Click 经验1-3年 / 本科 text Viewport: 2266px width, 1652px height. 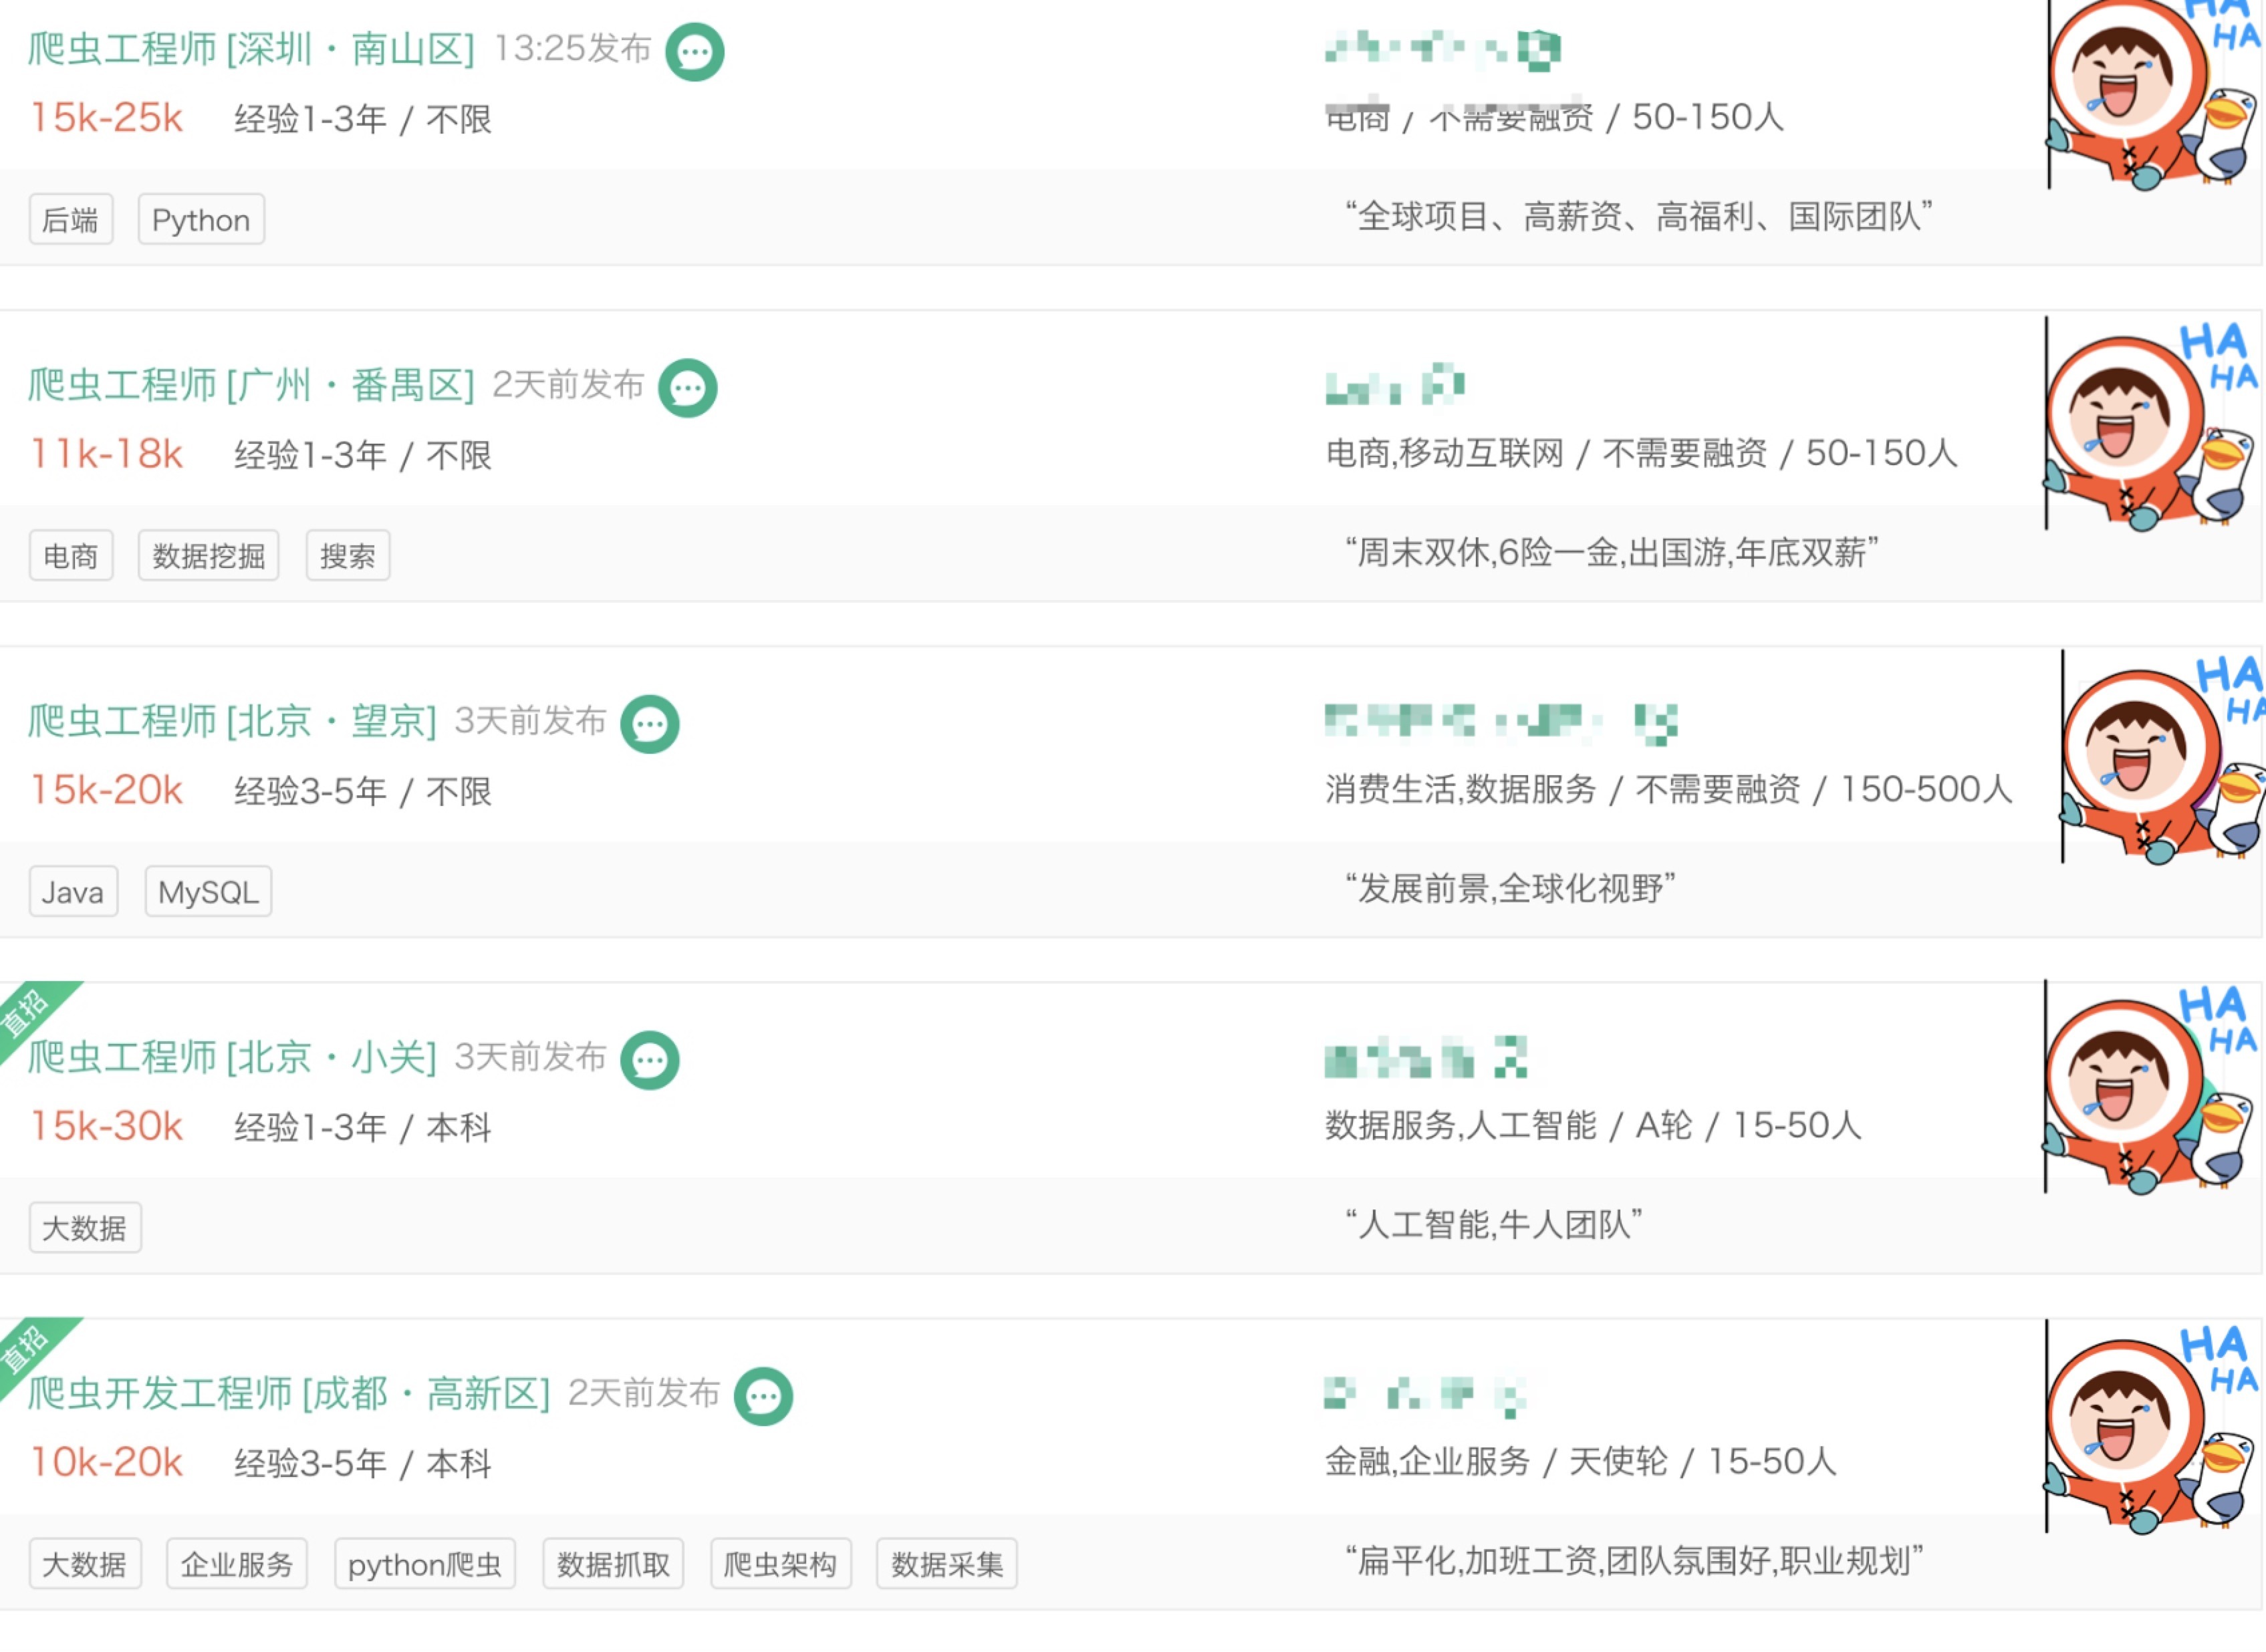point(363,1127)
